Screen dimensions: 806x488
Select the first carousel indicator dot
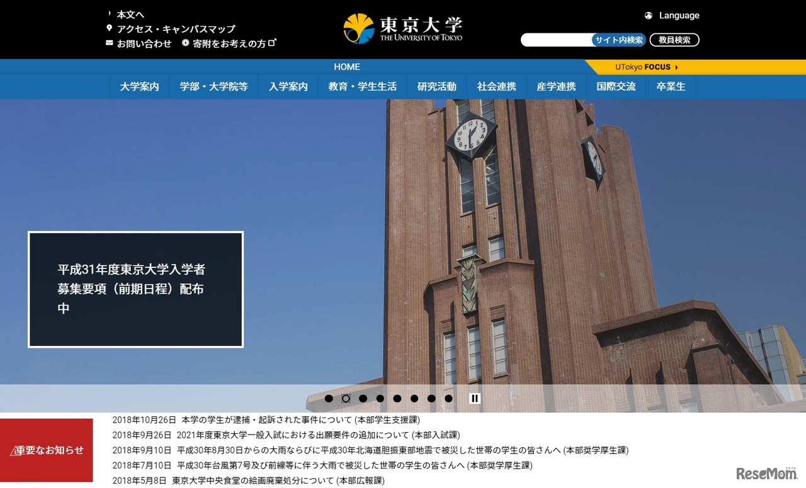(329, 397)
